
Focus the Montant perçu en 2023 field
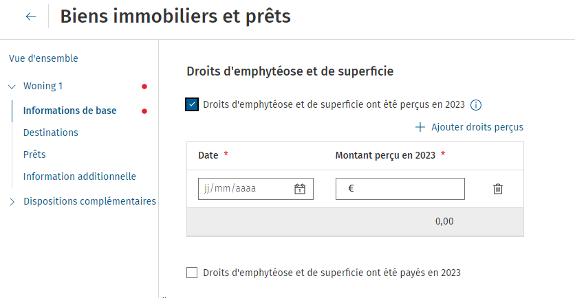point(400,189)
